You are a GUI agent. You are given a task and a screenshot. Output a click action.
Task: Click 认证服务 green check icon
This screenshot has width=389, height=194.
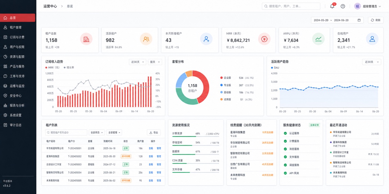(285, 133)
